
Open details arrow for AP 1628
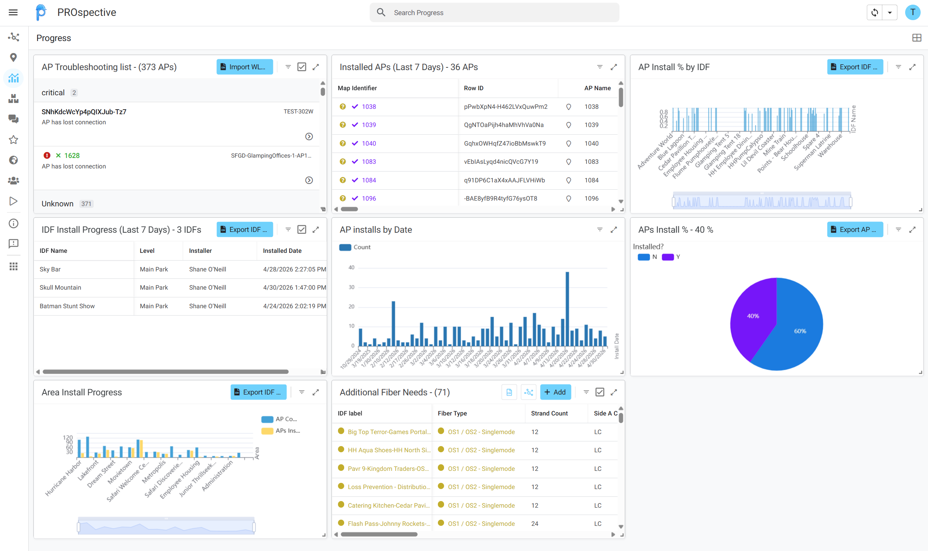309,180
